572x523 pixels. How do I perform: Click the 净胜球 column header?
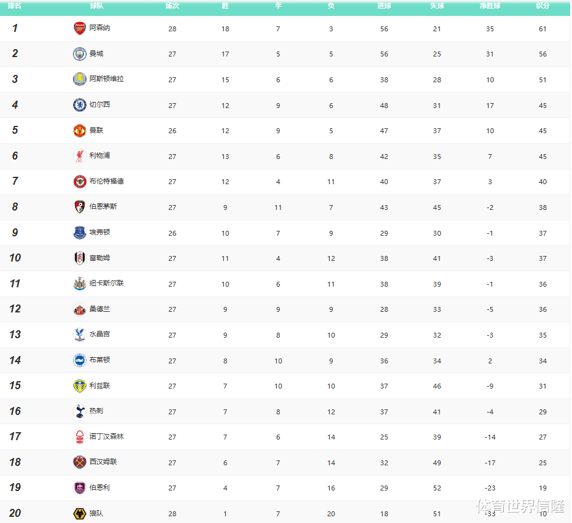click(490, 6)
